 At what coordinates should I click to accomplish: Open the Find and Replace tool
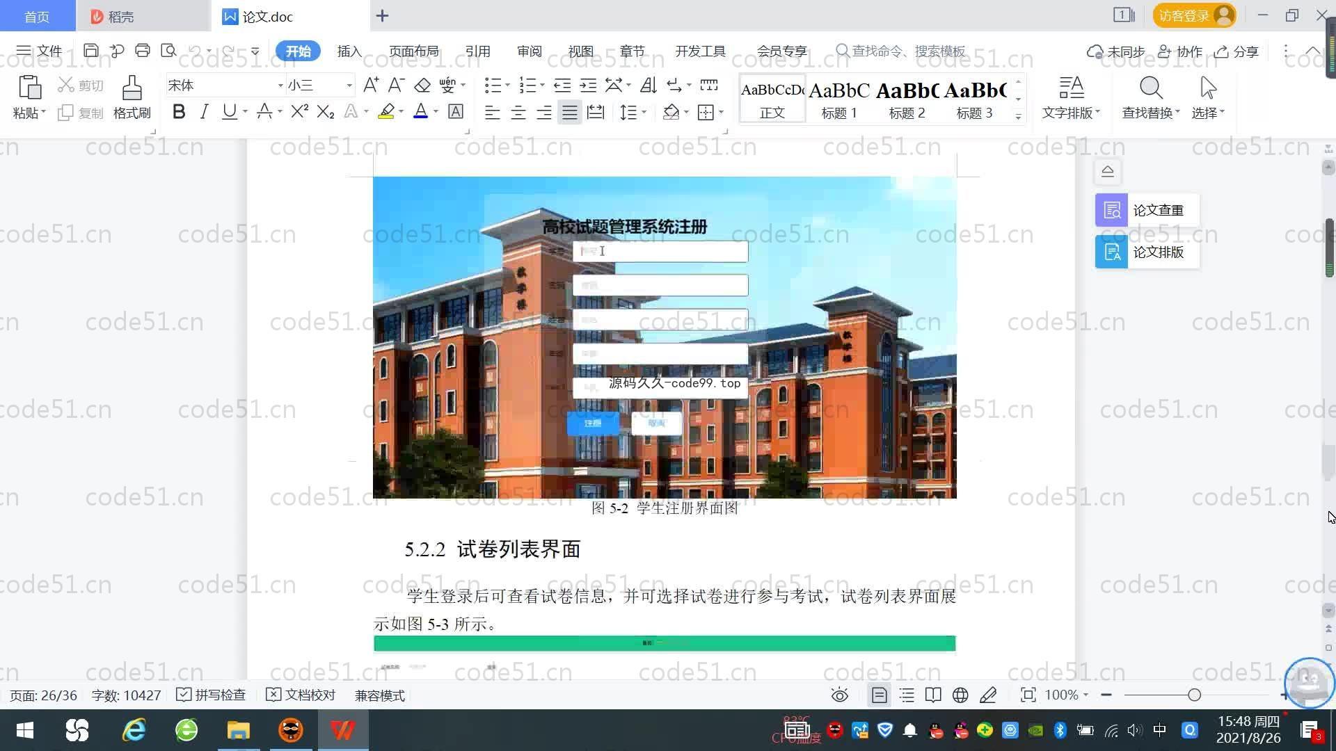tap(1150, 97)
